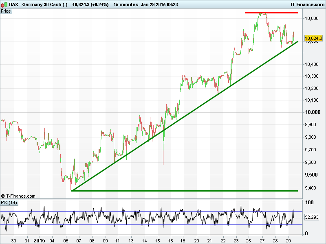Click the yellow 10,624.3 current price tag
The width and height of the screenshot is (326, 244).
[313, 38]
